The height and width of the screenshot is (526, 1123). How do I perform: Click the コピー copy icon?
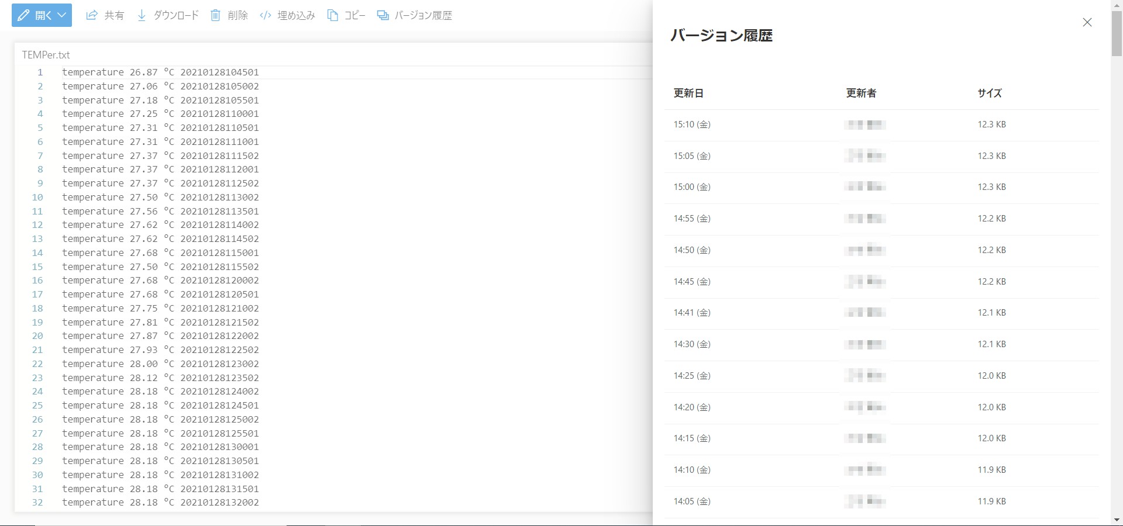pyautogui.click(x=333, y=16)
